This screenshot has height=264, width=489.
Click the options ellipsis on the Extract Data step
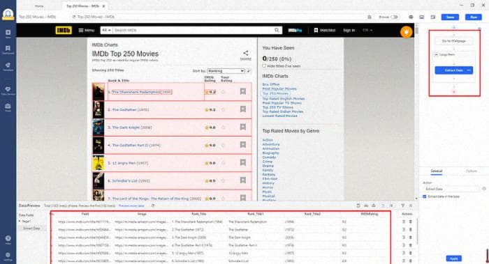click(469, 70)
